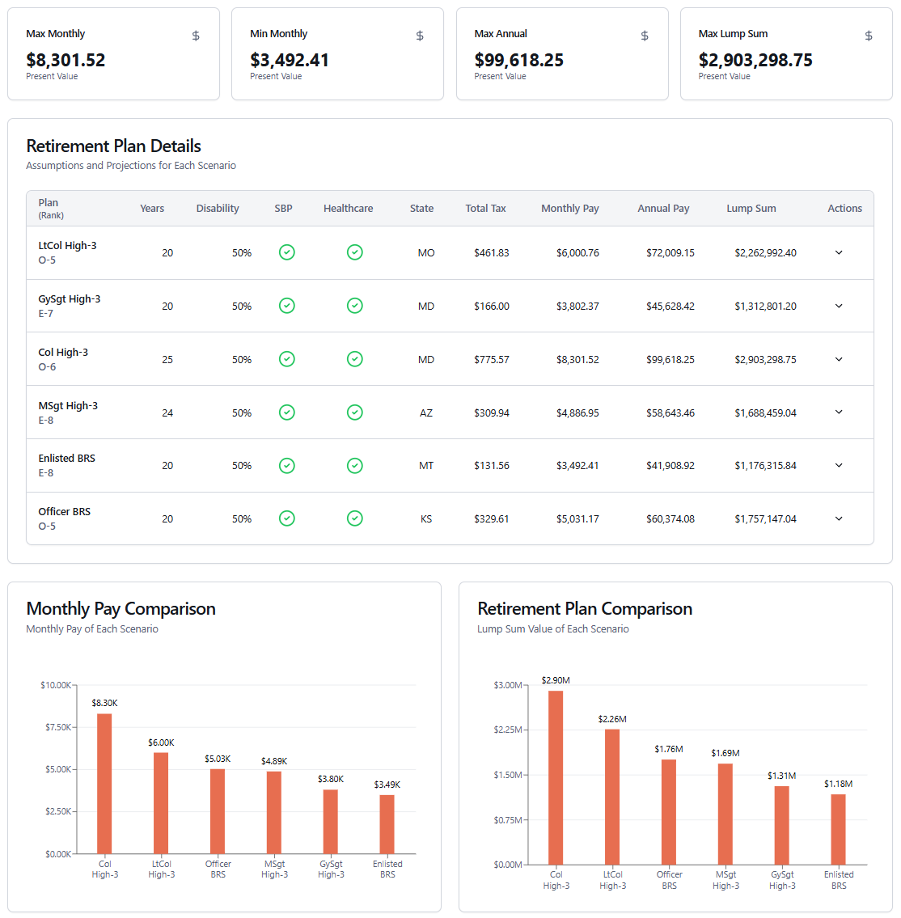
Task: Click SBP checkmark for LtCol High-3
Action: [x=287, y=252]
